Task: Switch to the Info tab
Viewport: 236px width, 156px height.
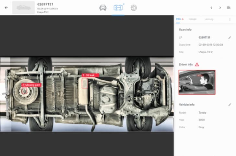Action: pyautogui.click(x=178, y=19)
